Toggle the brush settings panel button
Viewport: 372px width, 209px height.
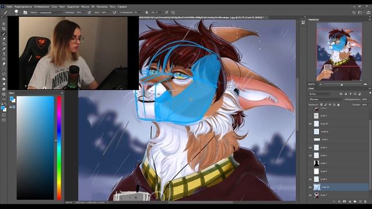click(x=26, y=12)
